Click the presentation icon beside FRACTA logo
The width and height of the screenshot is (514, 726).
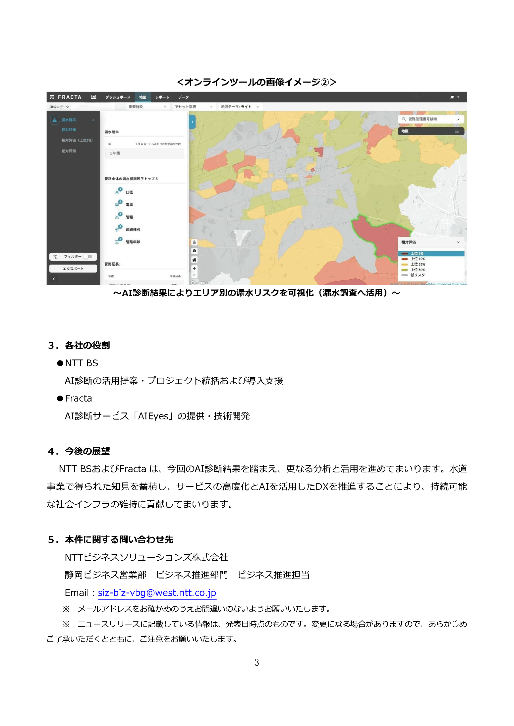coord(94,97)
